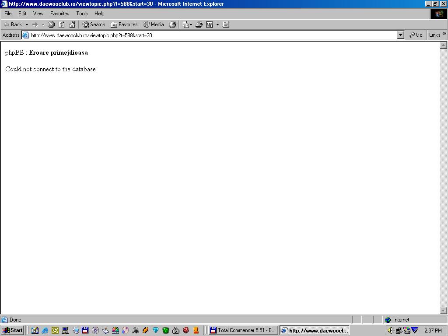The height and width of the screenshot is (336, 448).
Task: Open the Media bar
Action: pos(154,24)
